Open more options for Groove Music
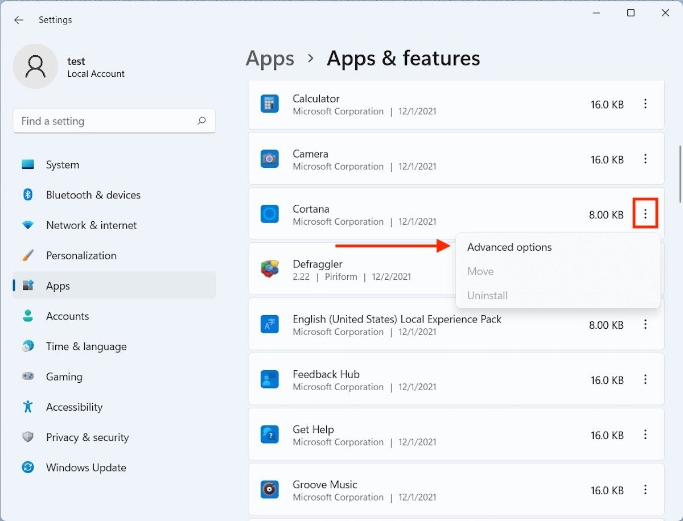683x521 pixels. (645, 490)
